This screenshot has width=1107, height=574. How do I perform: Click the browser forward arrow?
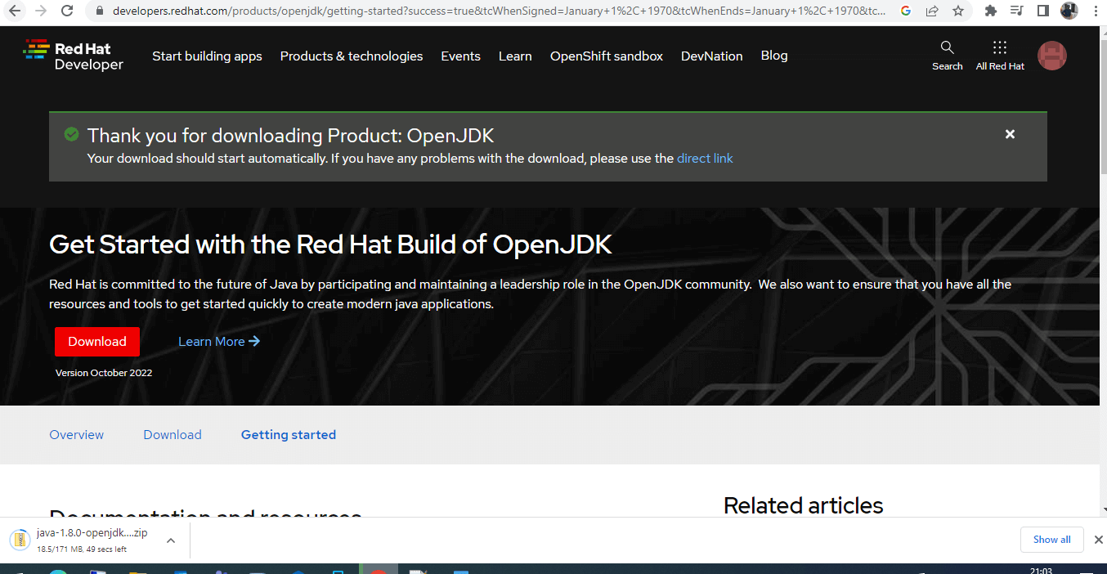pos(41,11)
